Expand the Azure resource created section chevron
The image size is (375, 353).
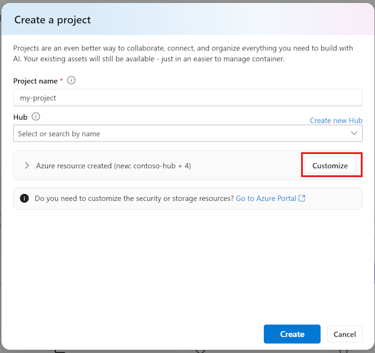(27, 165)
